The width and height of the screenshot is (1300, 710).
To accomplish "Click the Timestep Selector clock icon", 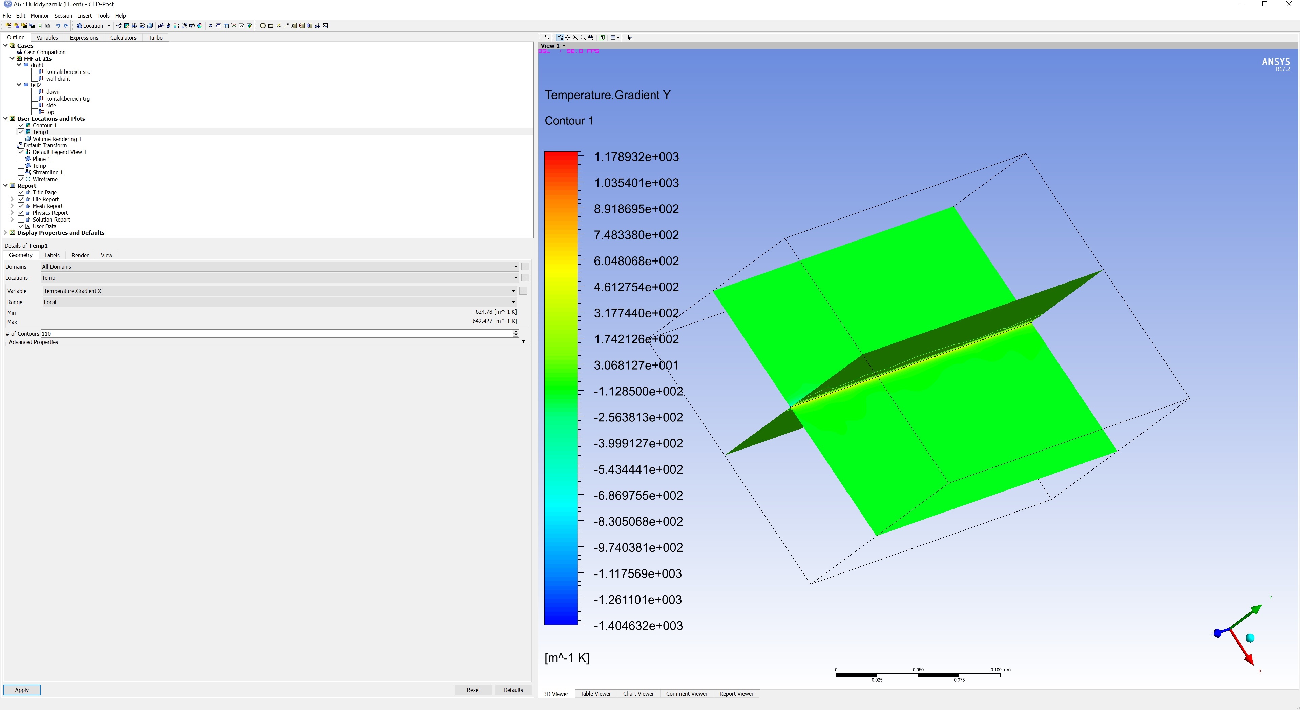I will pyautogui.click(x=263, y=26).
